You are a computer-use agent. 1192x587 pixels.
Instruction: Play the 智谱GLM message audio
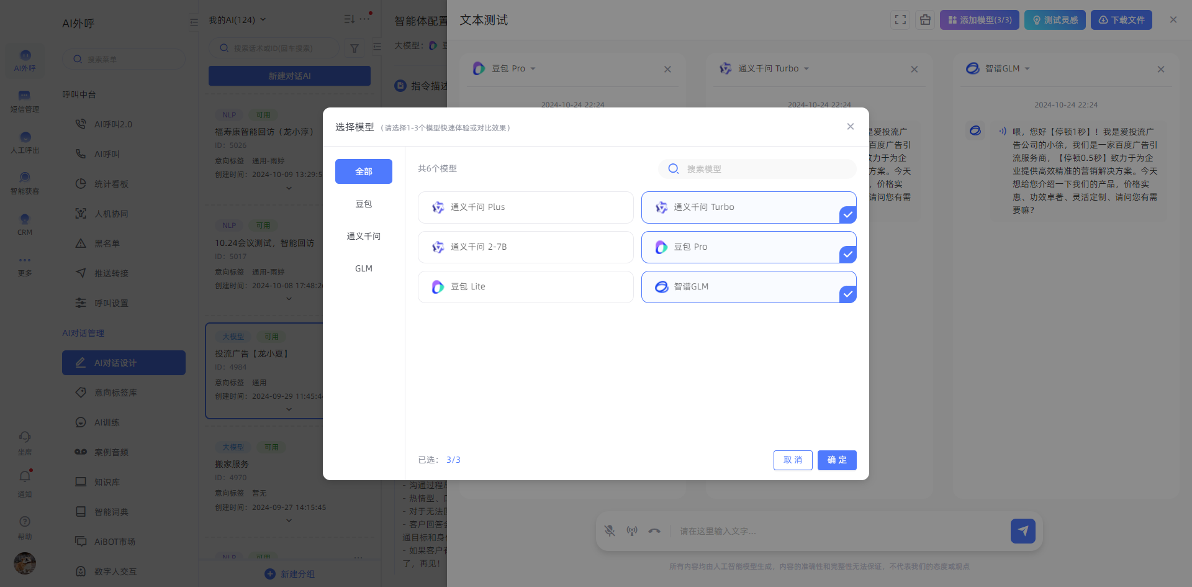(1003, 132)
